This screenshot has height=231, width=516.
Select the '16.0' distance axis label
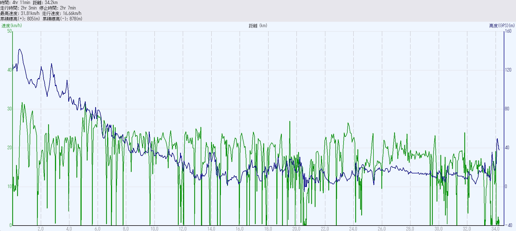point(240,229)
